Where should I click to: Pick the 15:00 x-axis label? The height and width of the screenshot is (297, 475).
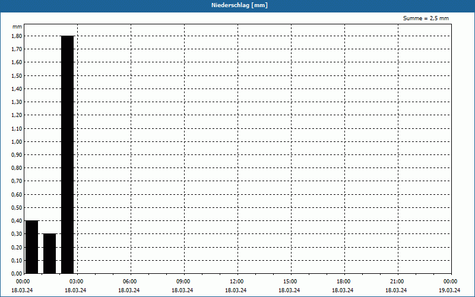[290, 282]
